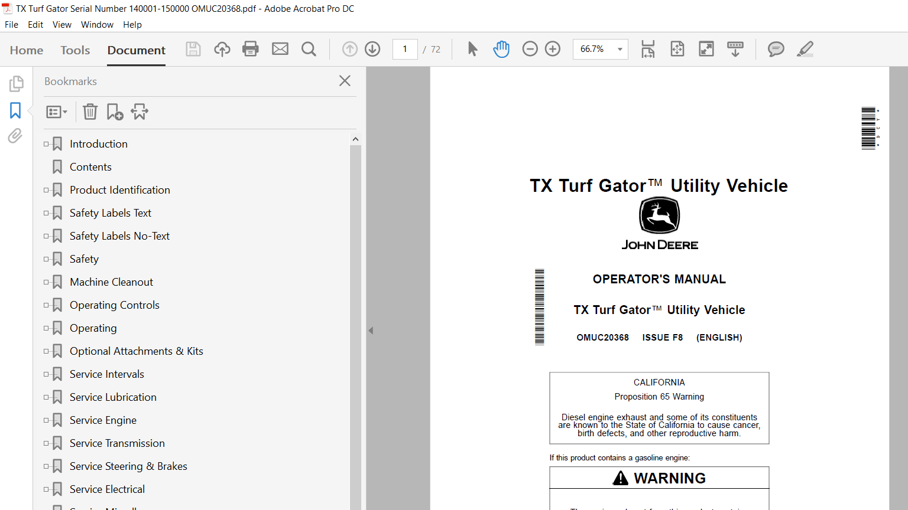Click Fit One Full Page icon
Viewport: 908px width, 510px height.
click(x=677, y=49)
